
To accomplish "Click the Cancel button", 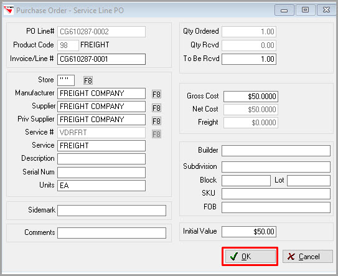I will (307, 256).
